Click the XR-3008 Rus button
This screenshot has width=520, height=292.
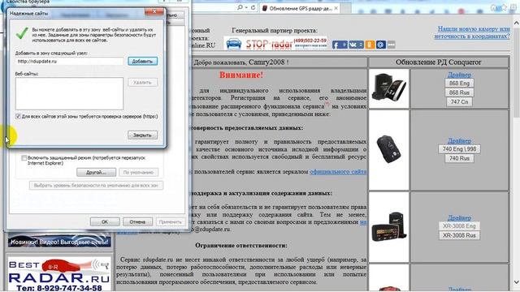click(x=459, y=235)
